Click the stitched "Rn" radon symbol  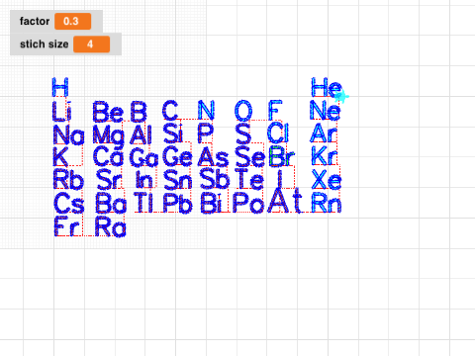pyautogui.click(x=327, y=203)
